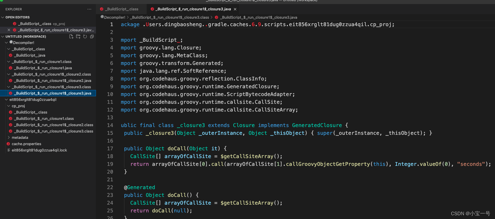Screen dimensions: 495x219
Task: Click the magnifier icon next to Decompiler! in the tree
Action: (11, 42)
